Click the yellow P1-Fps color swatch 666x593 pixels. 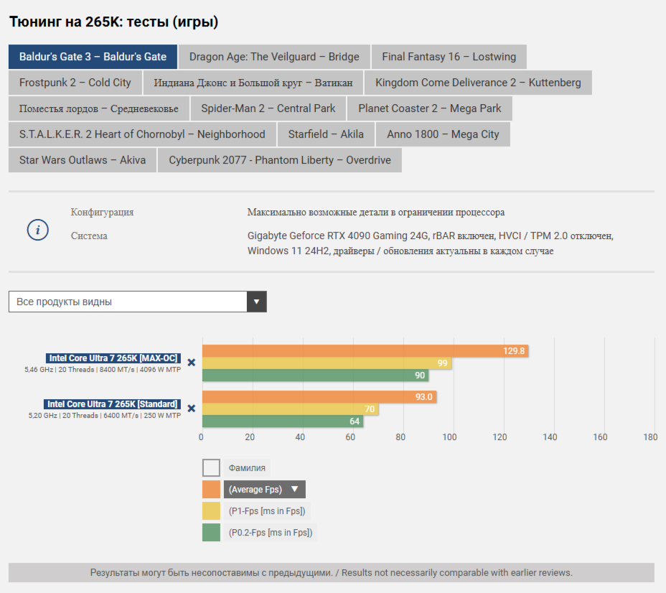[x=211, y=511]
